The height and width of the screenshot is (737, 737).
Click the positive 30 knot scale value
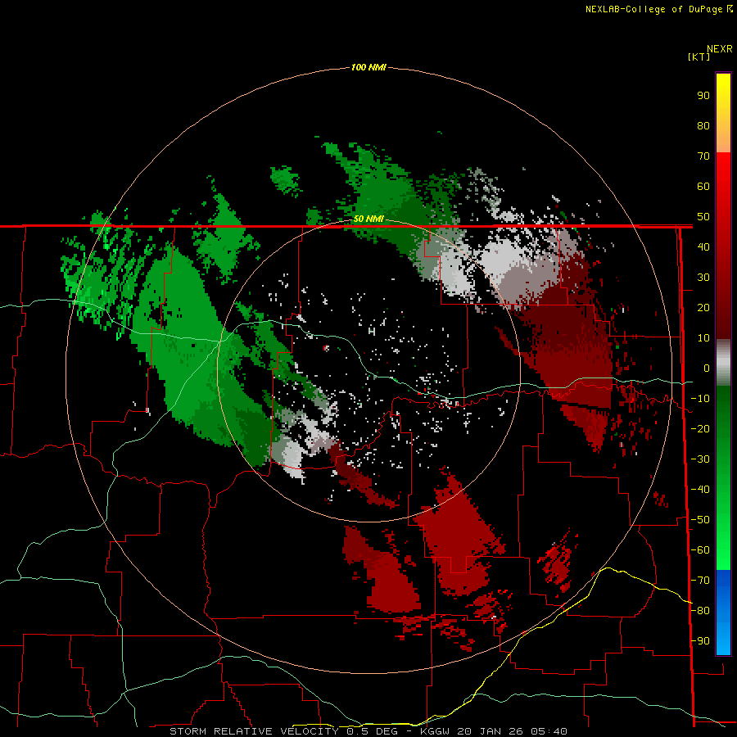[x=703, y=278]
